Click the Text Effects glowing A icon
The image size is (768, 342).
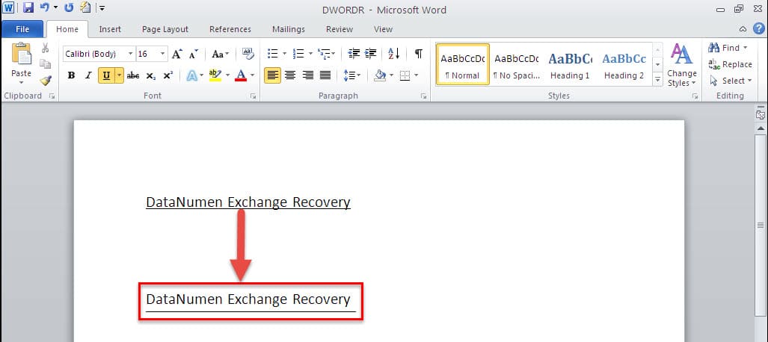coord(191,75)
